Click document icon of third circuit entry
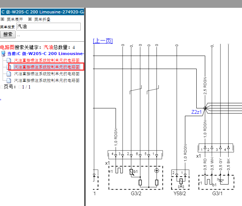242x206 pixels. coord(9,74)
